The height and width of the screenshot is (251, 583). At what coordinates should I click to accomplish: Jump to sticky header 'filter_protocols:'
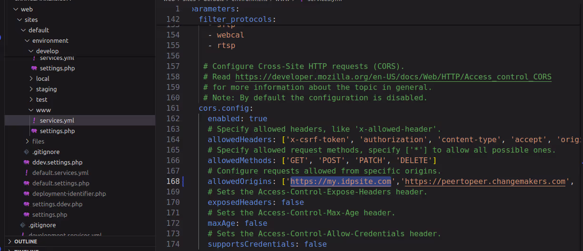[237, 19]
